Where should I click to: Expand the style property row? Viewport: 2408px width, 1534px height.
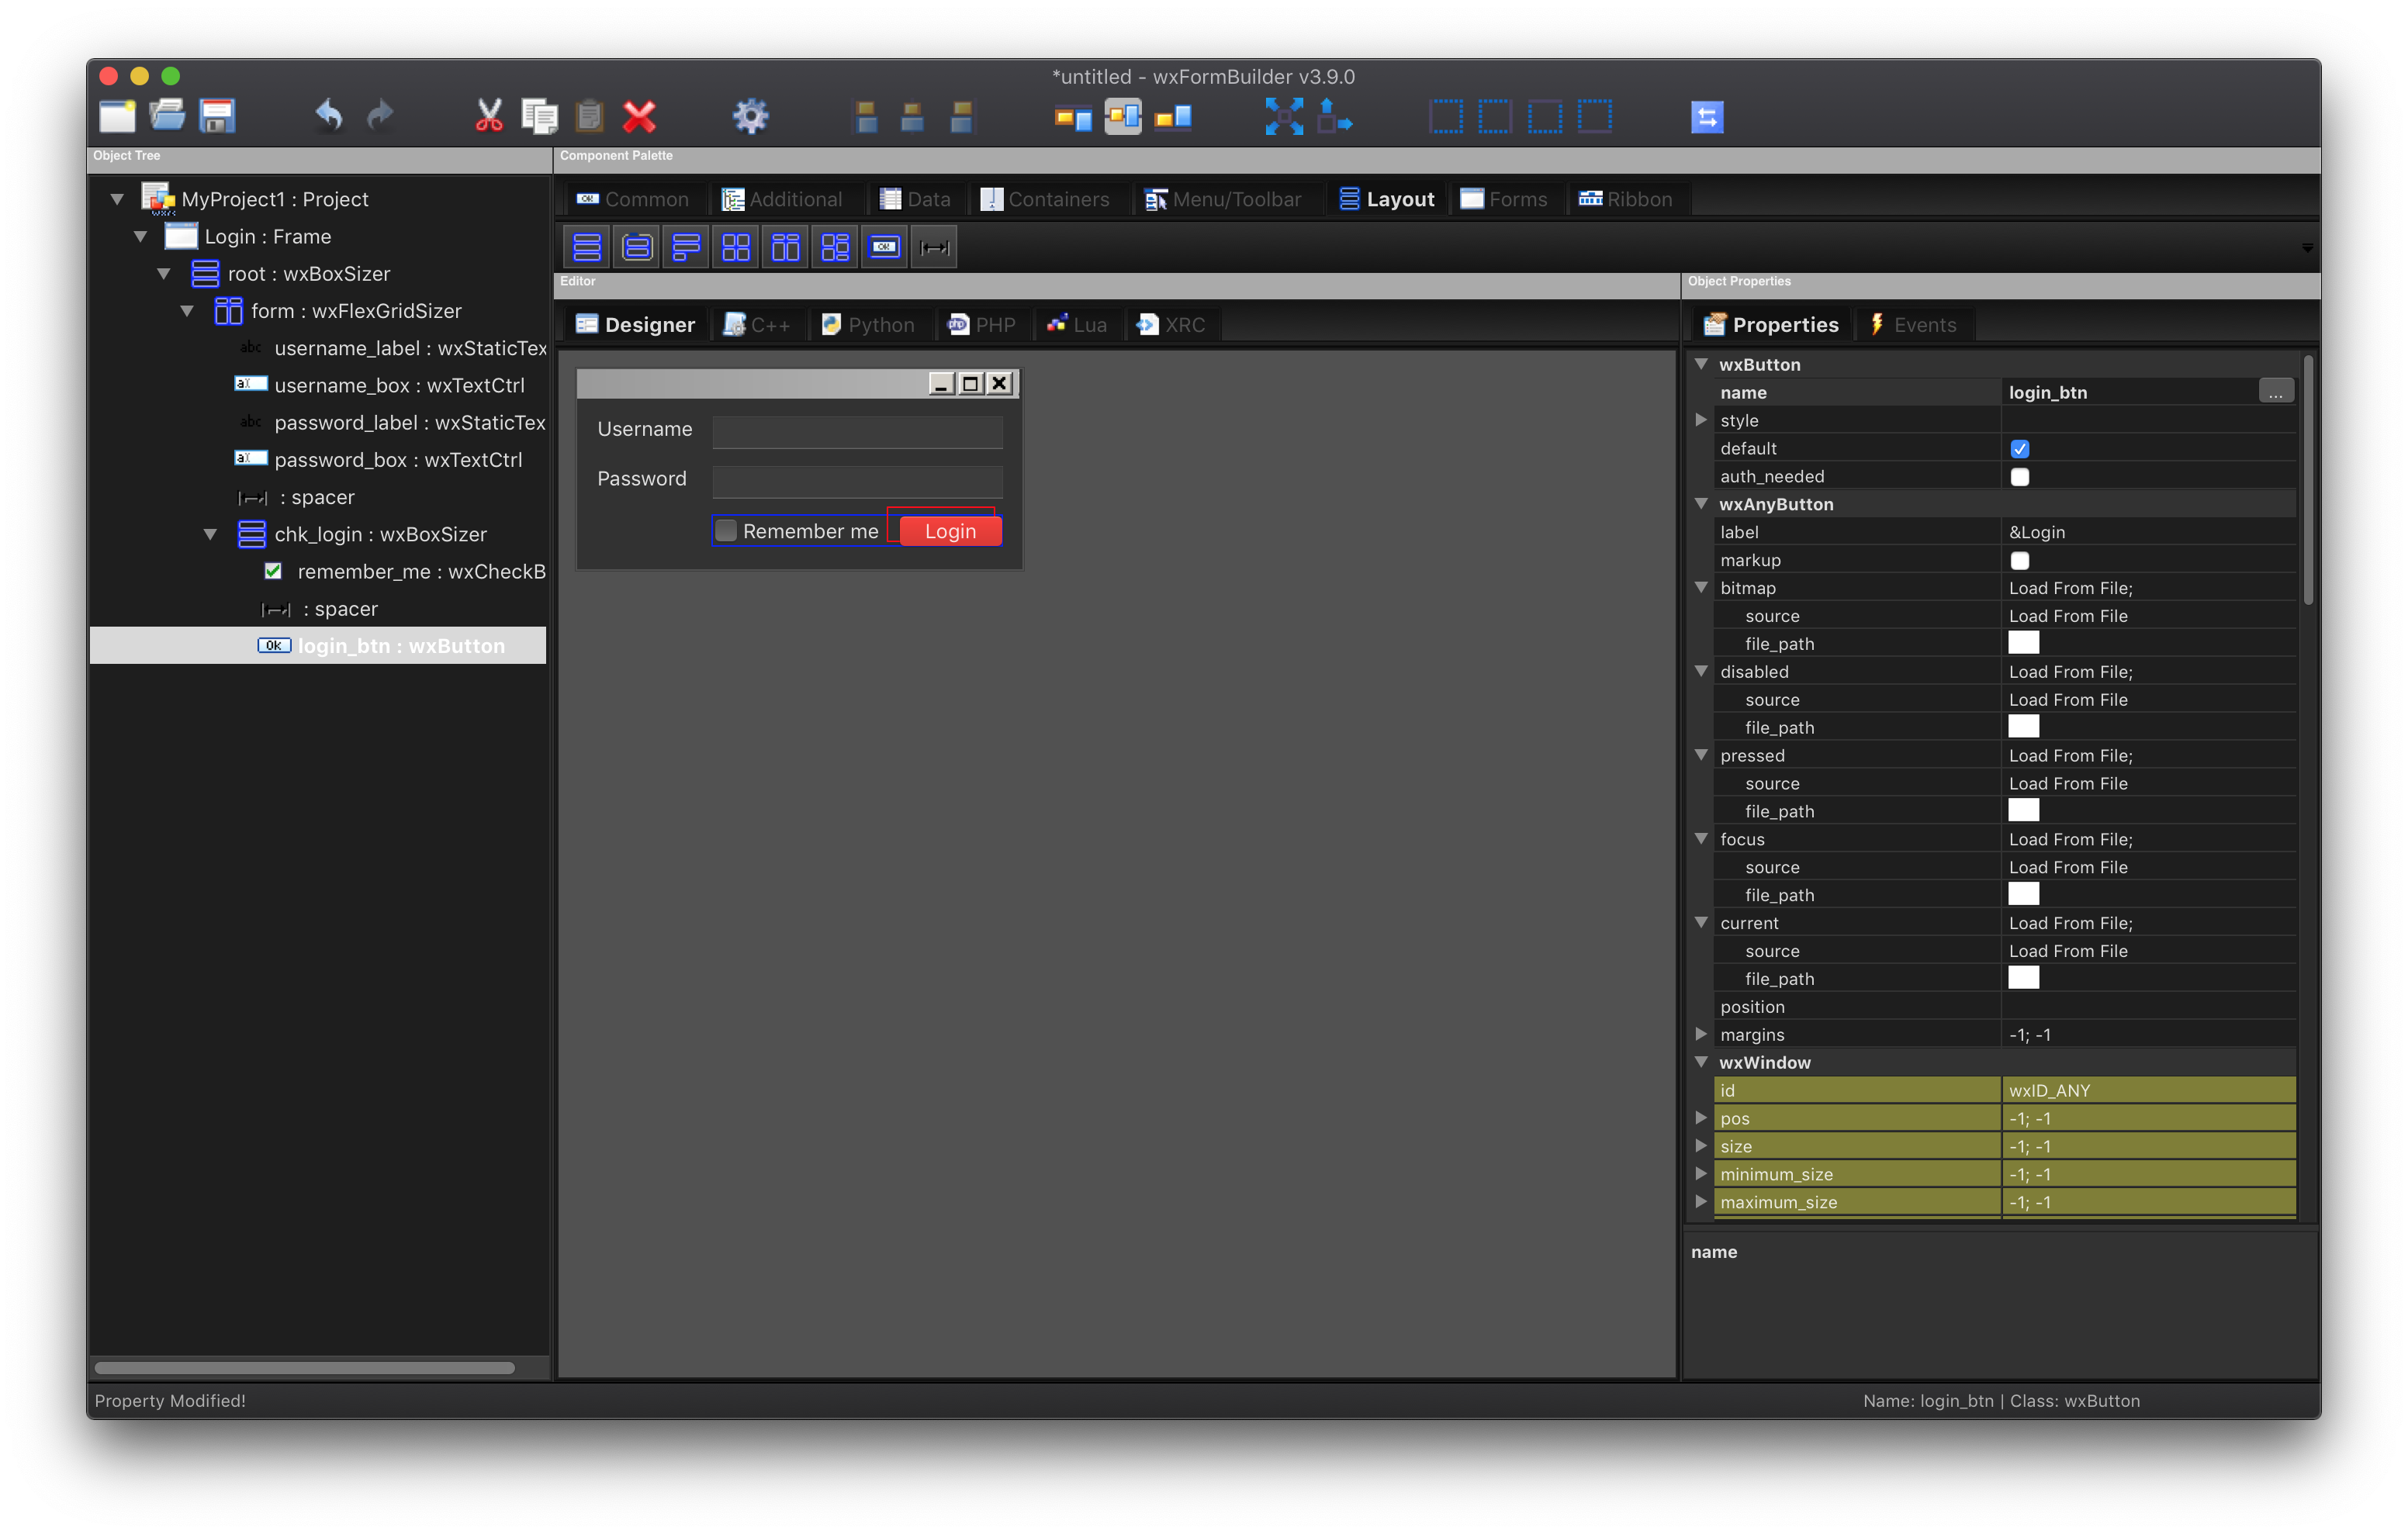[x=1701, y=421]
